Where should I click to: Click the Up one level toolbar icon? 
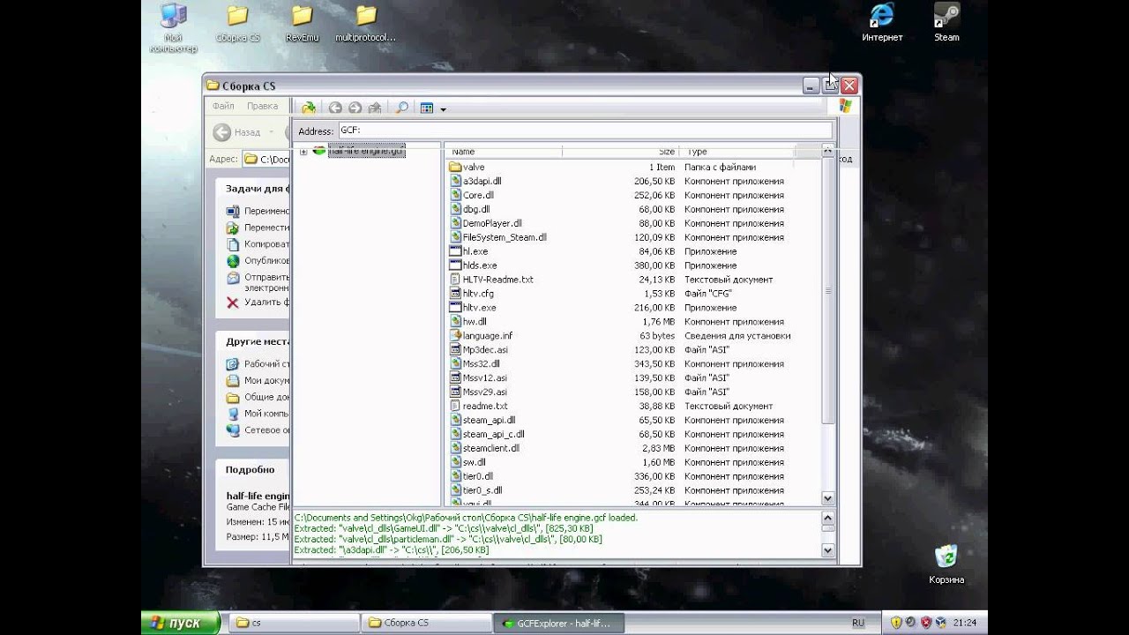[x=374, y=108]
